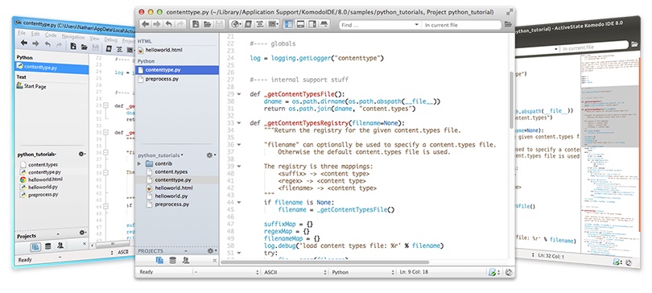652x293 pixels.
Task: Collapse the fold at line 33
Action: point(239,122)
